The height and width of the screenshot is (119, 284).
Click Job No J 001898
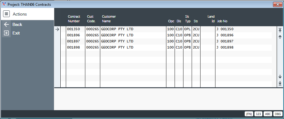pyautogui.click(x=225, y=48)
